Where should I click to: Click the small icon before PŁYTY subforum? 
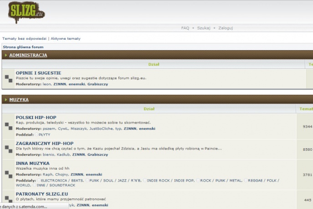point(37,135)
